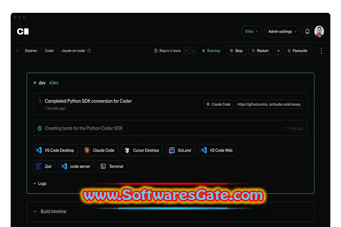This screenshot has height=227, width=341.
Task: Click the Claude Code task badge
Action: [218, 104]
